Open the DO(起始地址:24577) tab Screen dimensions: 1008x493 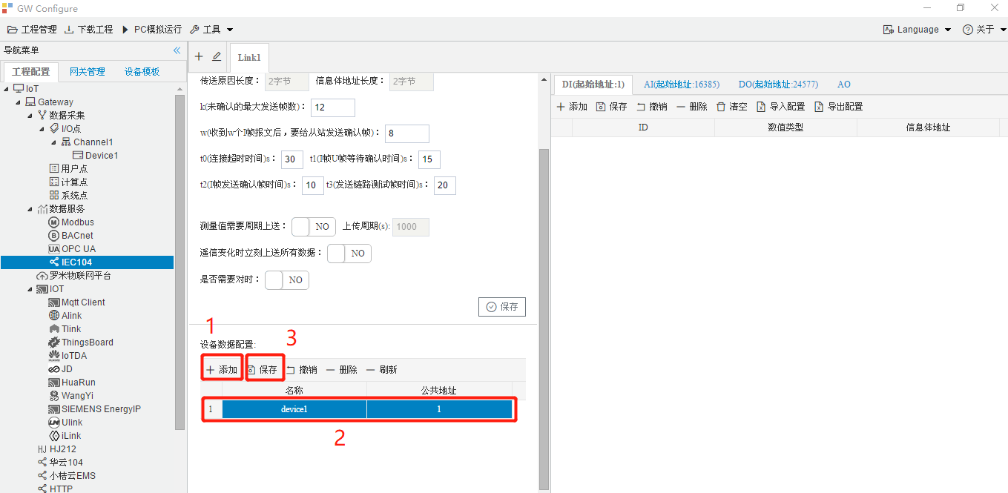(778, 85)
